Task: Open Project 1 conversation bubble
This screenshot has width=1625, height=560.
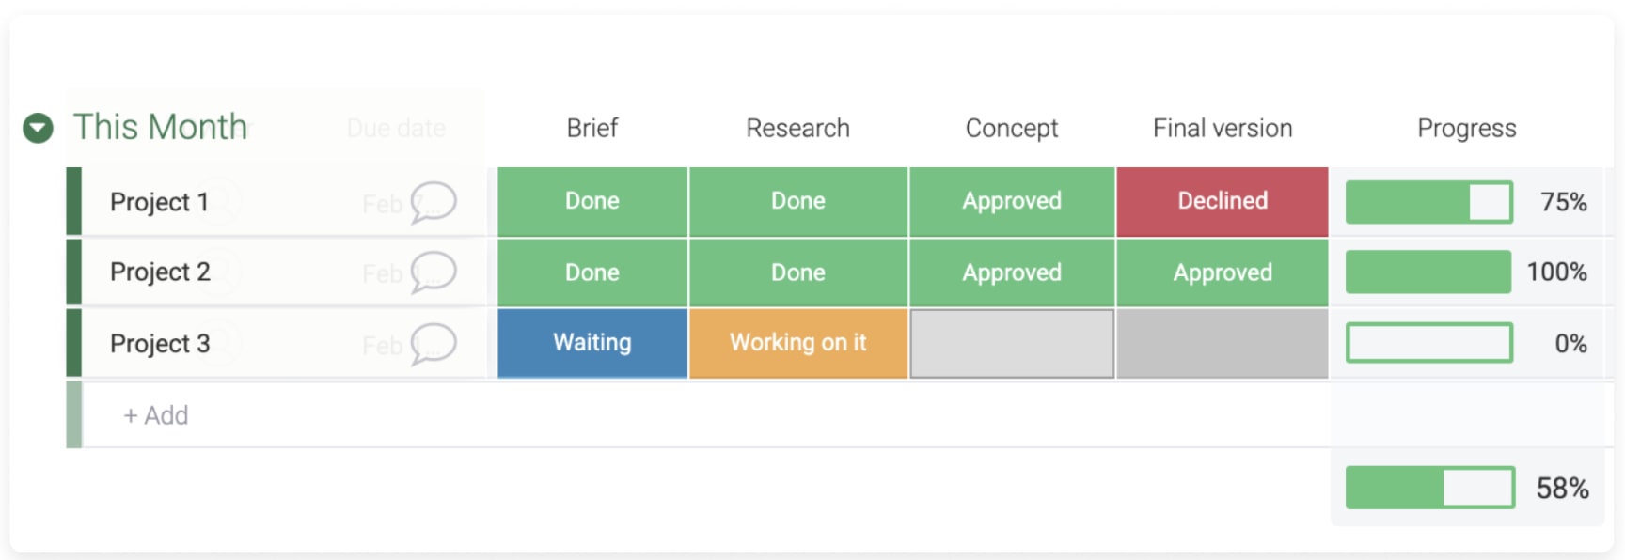Action: click(x=434, y=202)
